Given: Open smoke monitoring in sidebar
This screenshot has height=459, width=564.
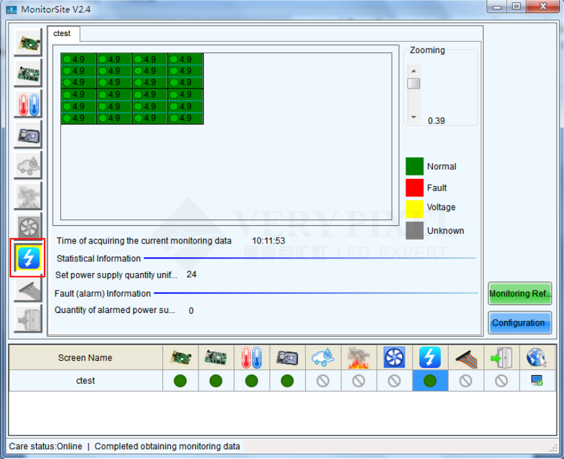Looking at the screenshot, I should [x=28, y=196].
